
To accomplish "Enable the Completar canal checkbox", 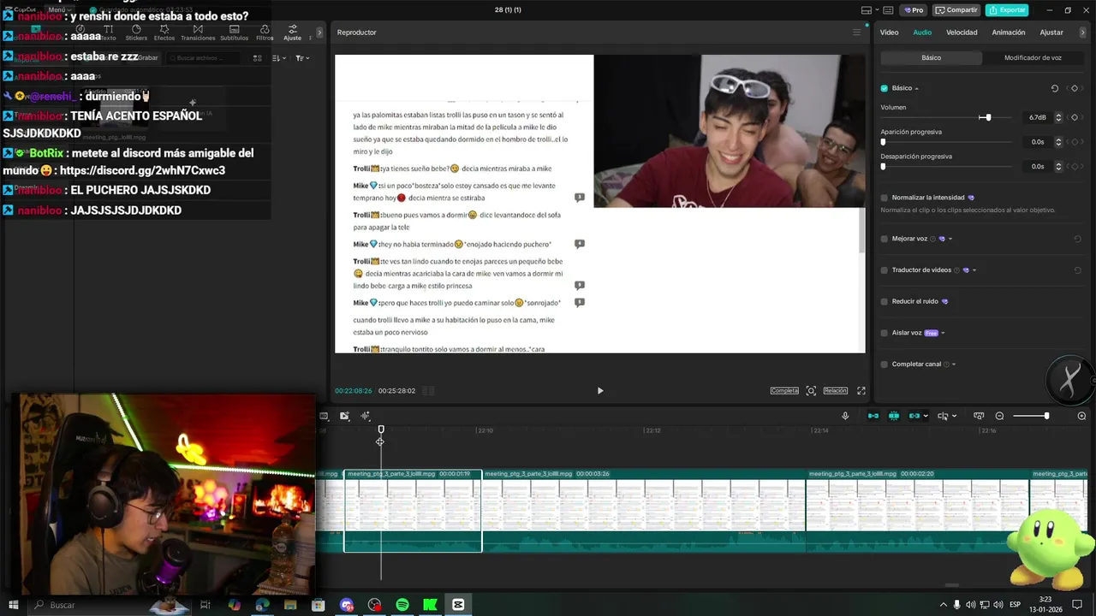I will tap(885, 364).
